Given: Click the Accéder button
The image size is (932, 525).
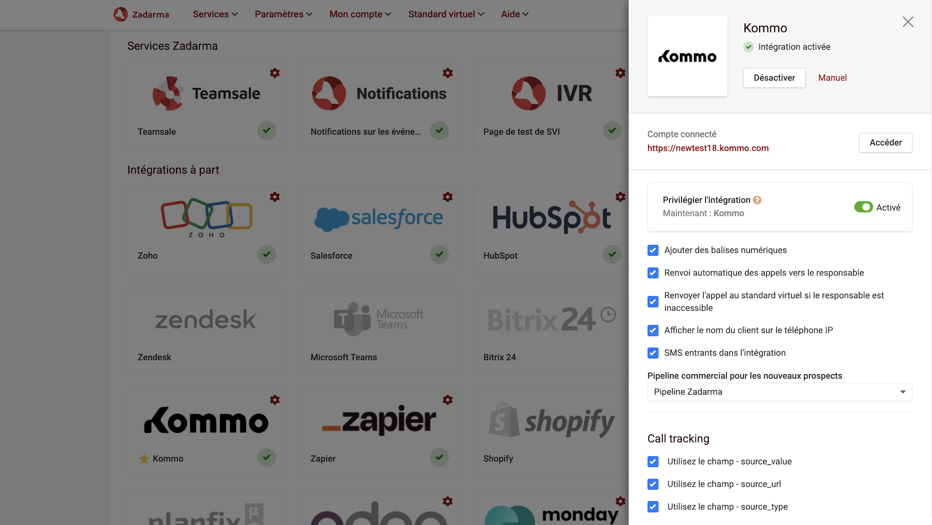Looking at the screenshot, I should [885, 142].
